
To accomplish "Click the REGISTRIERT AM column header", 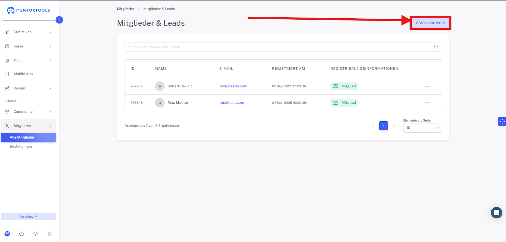I will pyautogui.click(x=288, y=69).
